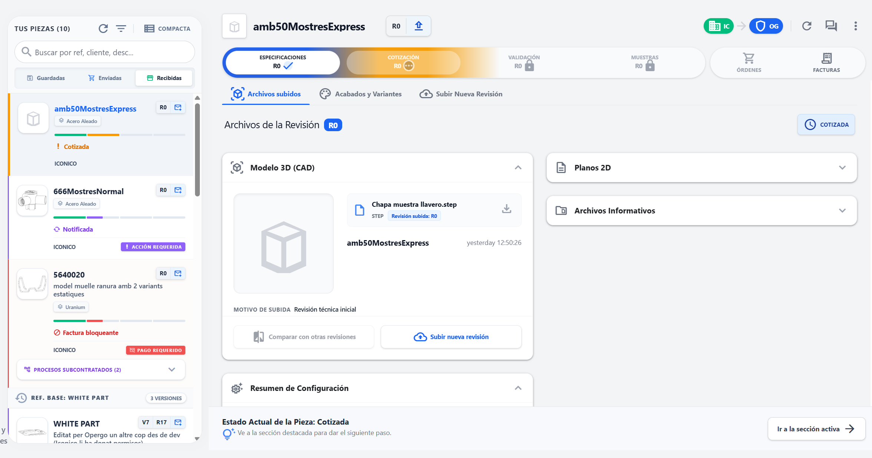
Task: Click Acero Aleado tag on 666MostresNormal
Action: [77, 204]
